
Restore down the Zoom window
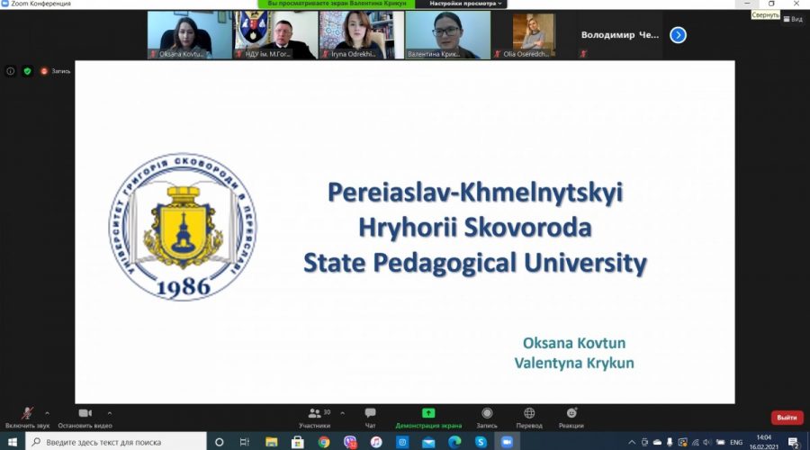[771, 4]
